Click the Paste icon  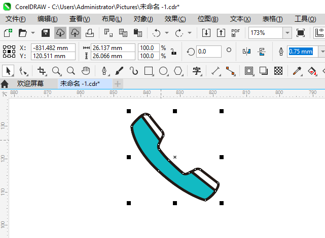[137, 33]
